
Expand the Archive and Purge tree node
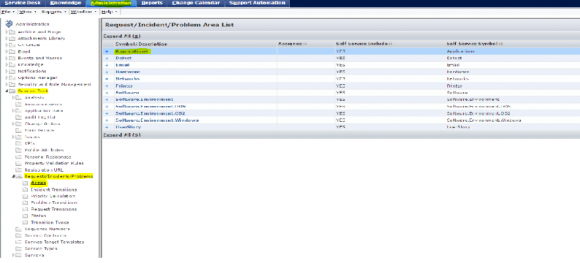coord(7,32)
